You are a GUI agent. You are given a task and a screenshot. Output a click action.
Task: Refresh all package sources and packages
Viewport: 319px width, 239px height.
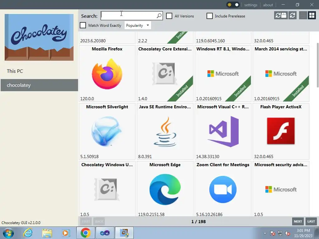(281, 15)
